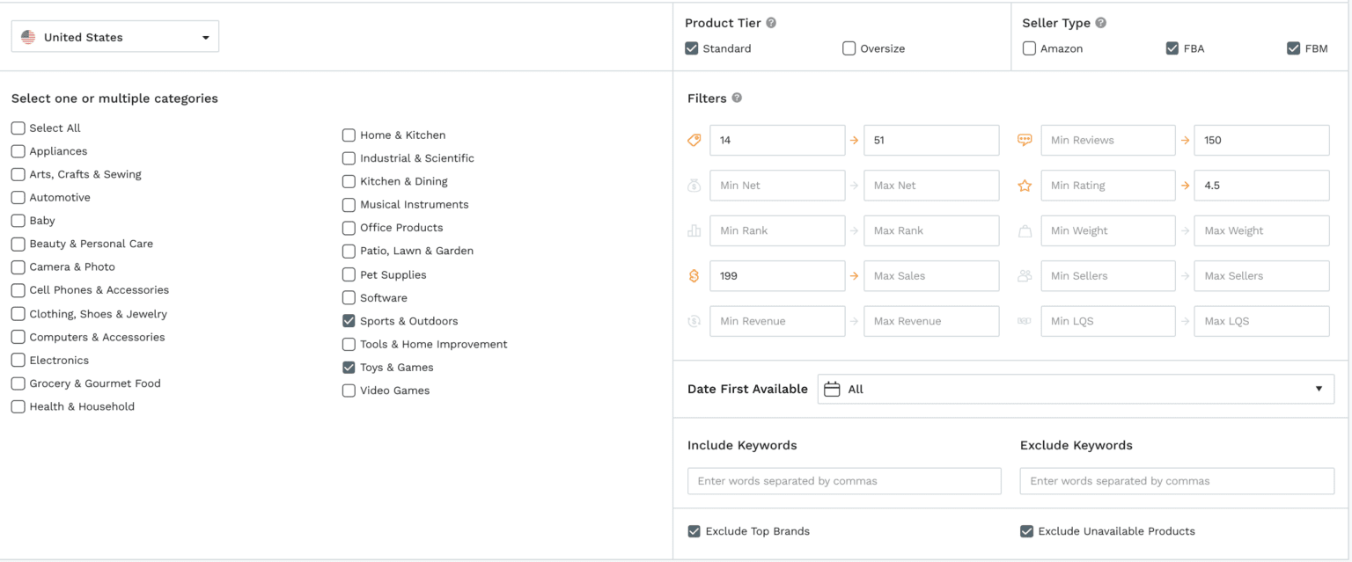
Task: Click the help icon beside Product Tier
Action: (771, 23)
